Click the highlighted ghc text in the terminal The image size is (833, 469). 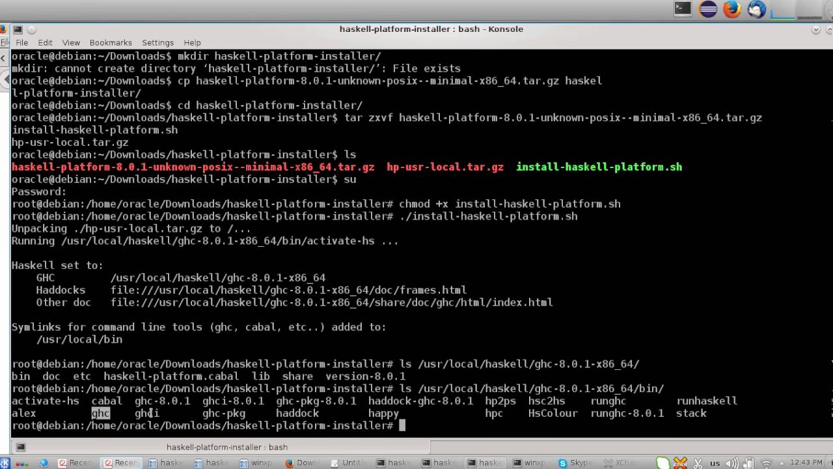coord(101,413)
